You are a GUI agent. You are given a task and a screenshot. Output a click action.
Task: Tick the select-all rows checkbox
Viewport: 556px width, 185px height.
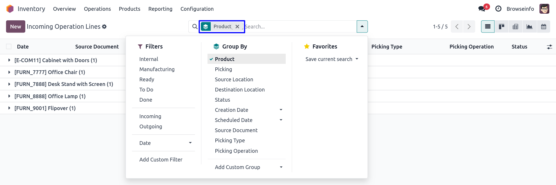tap(9, 47)
